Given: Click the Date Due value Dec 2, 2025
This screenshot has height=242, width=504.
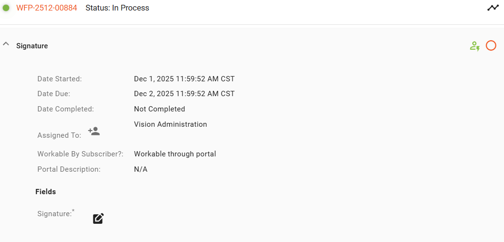Looking at the screenshot, I should 184,94.
